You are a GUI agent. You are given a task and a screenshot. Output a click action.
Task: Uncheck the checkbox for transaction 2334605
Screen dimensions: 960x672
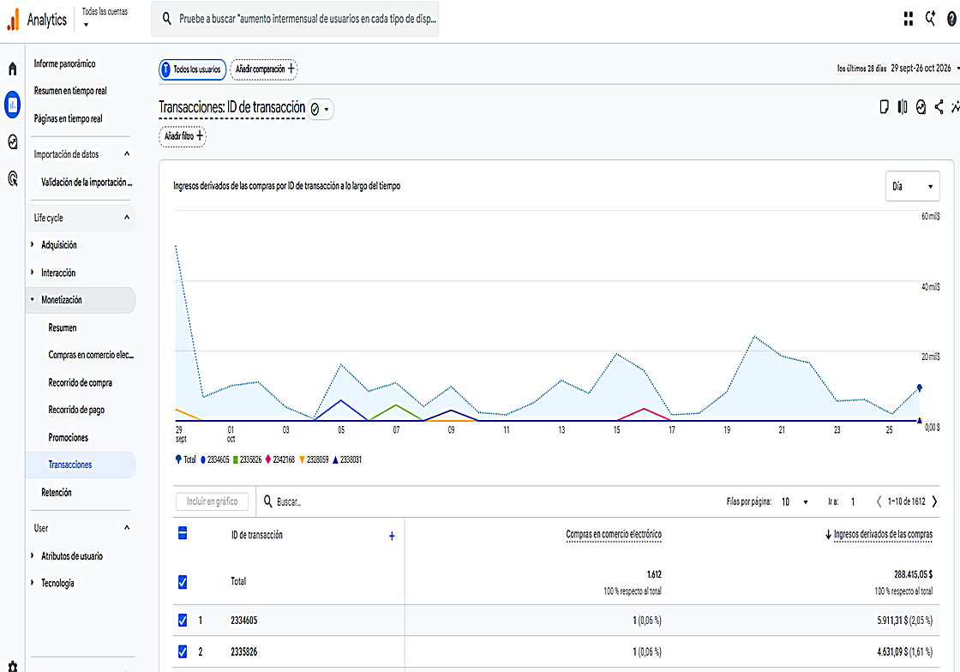(183, 621)
